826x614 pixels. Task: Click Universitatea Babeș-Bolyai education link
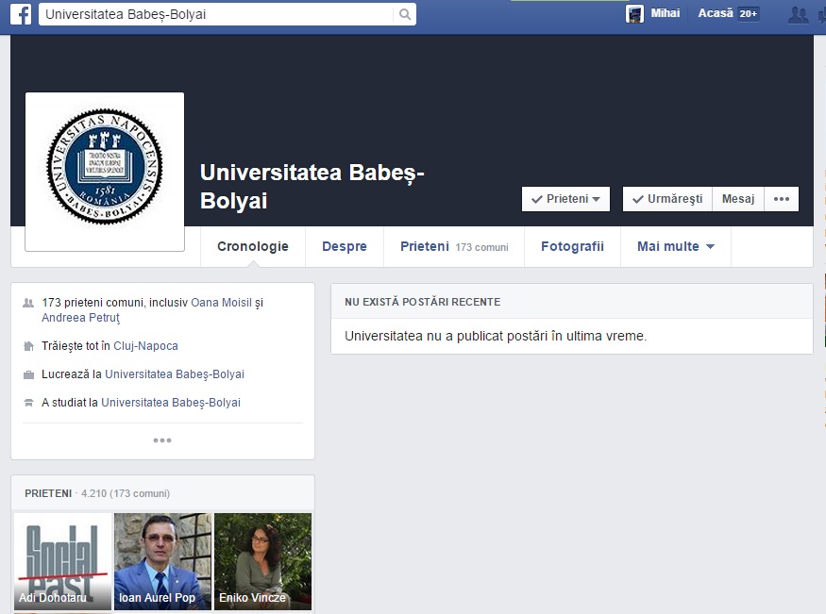[171, 403]
